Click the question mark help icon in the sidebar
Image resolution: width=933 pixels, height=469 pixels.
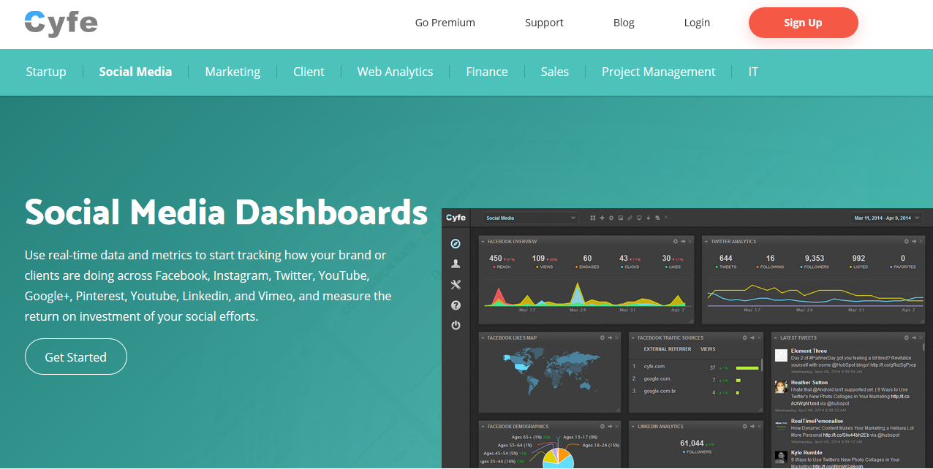point(456,305)
